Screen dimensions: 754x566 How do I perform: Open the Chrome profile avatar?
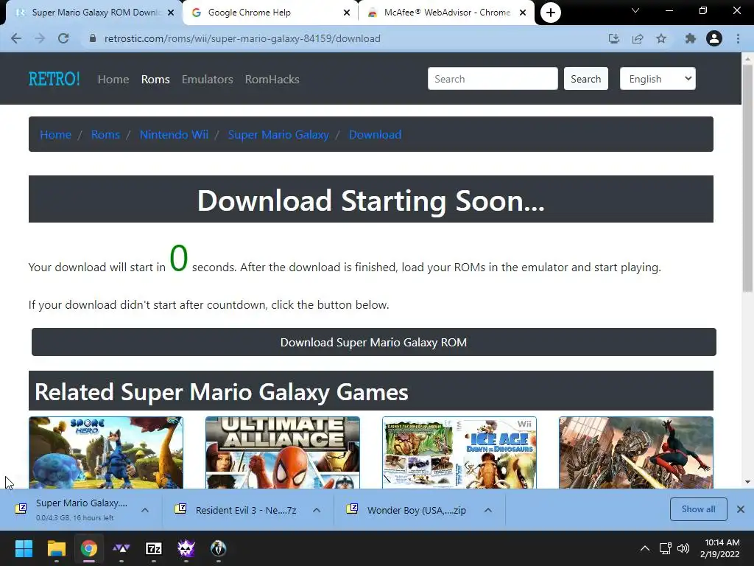pos(714,38)
